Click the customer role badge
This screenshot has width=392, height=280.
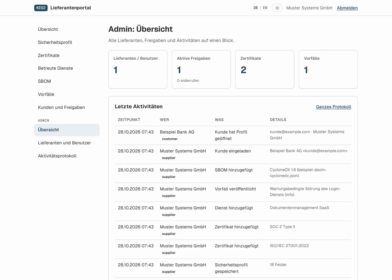(x=170, y=139)
